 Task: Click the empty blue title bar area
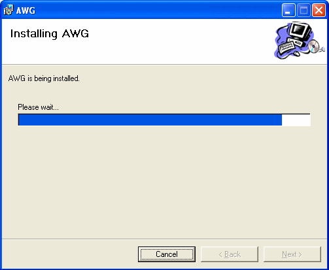157,10
